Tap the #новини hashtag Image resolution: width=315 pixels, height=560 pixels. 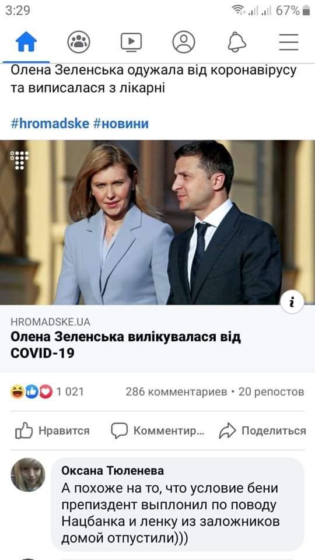coord(121,124)
